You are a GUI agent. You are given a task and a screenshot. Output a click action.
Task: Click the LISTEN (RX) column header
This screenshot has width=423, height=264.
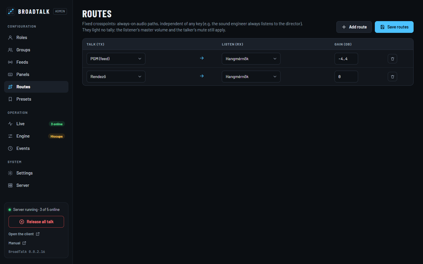click(x=232, y=44)
